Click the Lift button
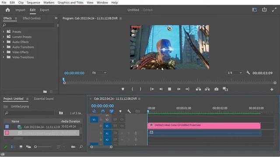This screenshot has height=157, width=280. pyautogui.click(x=198, y=89)
